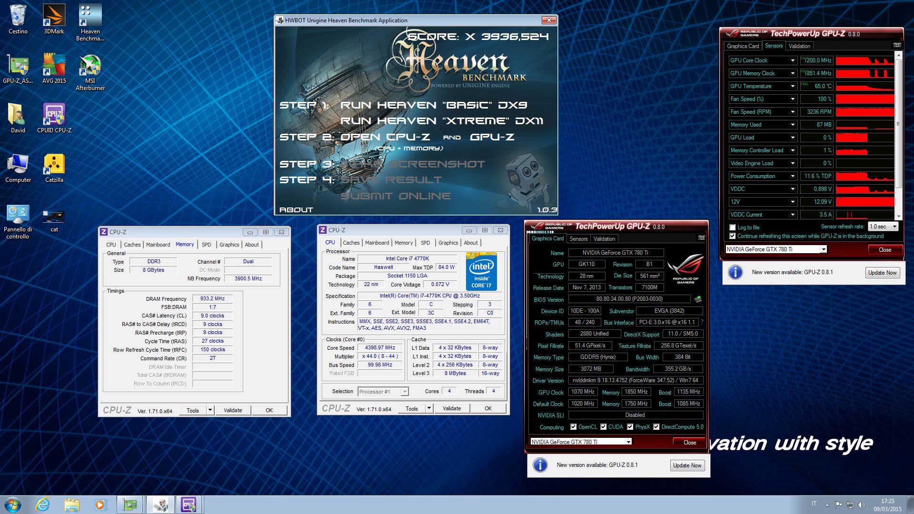Viewport: 914px width, 514px height.
Task: Open the Catzilla desktop shortcut
Action: point(54,168)
